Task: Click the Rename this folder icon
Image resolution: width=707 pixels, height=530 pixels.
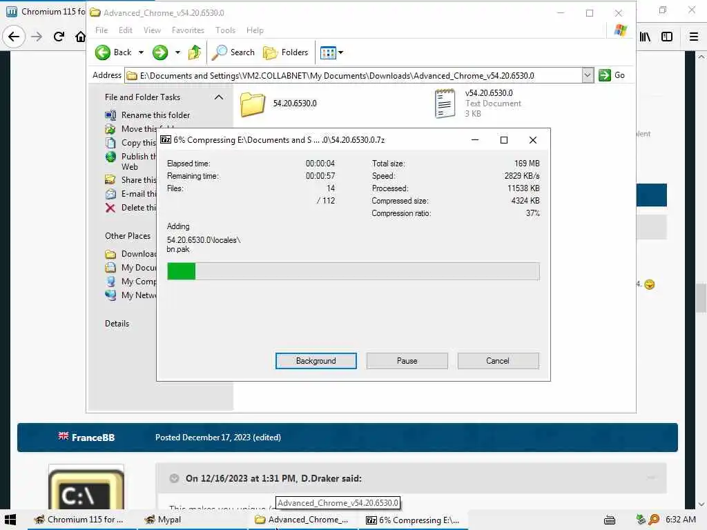Action: (110, 115)
